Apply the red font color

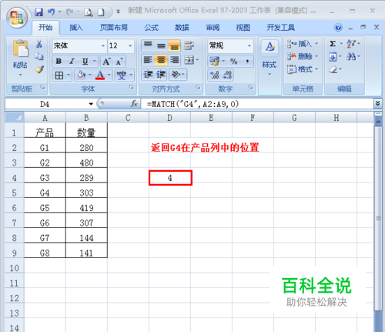[x=100, y=75]
